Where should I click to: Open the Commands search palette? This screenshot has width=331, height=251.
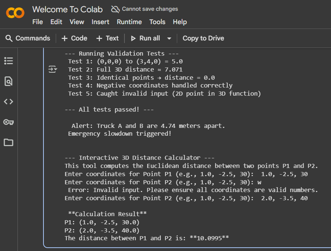coord(28,38)
